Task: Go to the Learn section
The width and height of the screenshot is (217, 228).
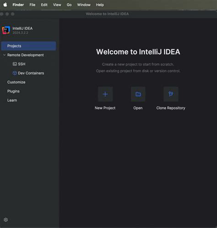Action: (12, 100)
